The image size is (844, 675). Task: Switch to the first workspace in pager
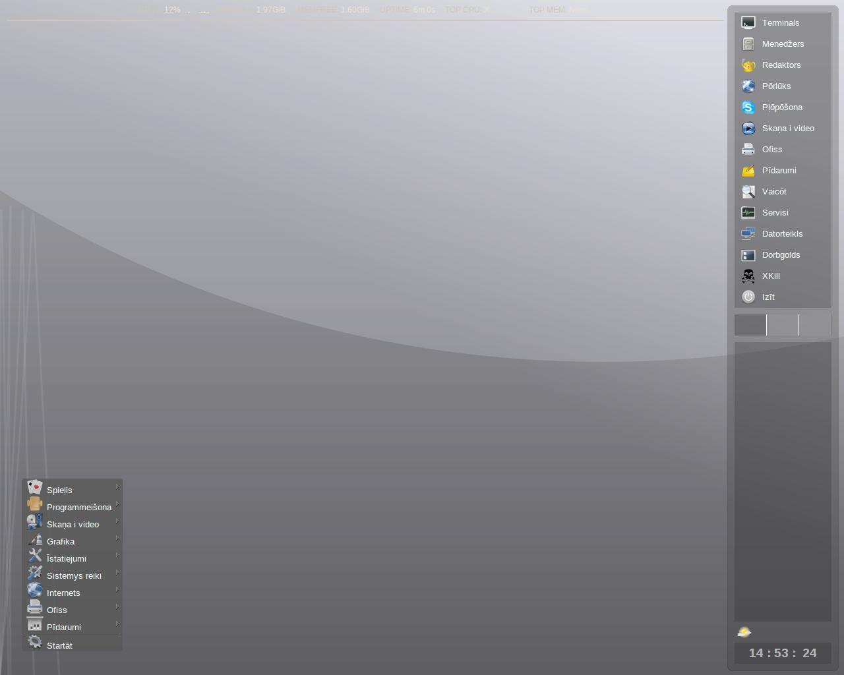[x=750, y=325]
